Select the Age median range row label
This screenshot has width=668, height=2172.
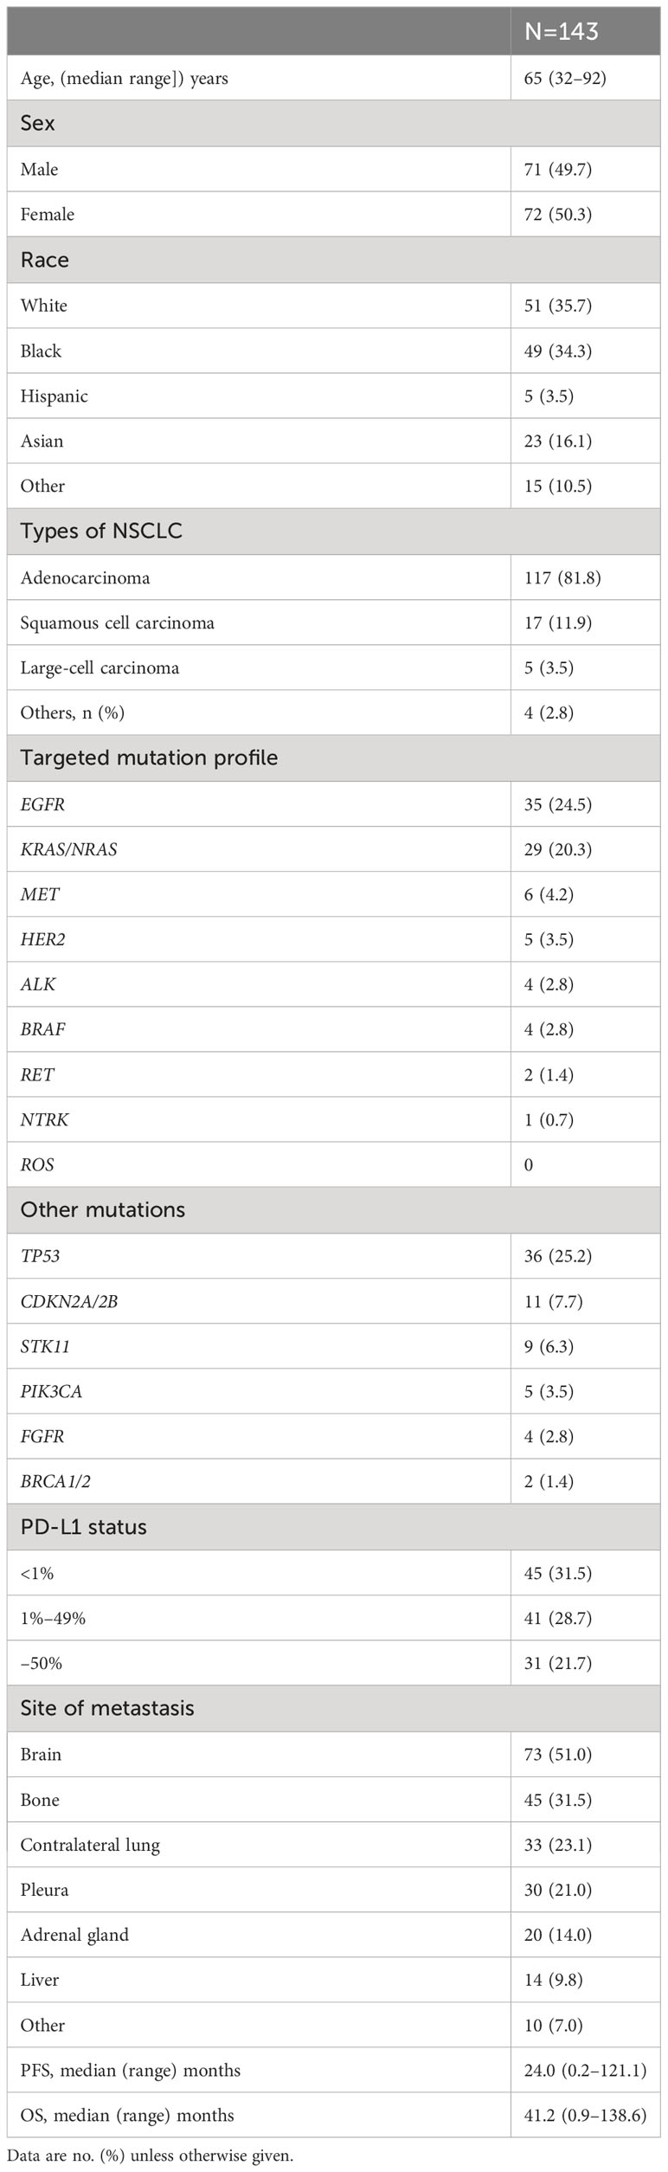point(124,79)
